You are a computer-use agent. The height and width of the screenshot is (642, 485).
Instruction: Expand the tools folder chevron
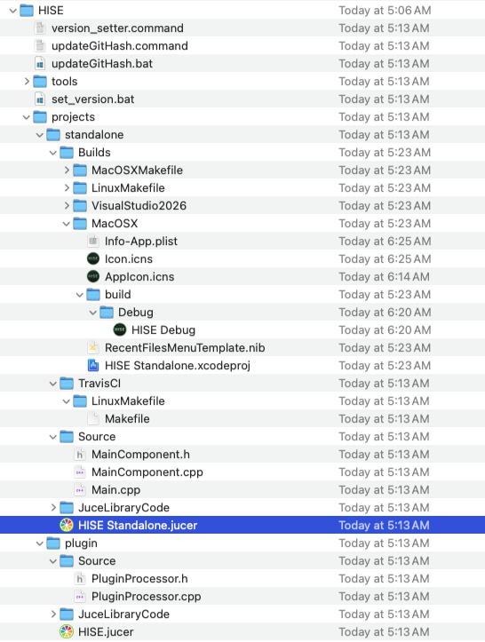click(x=27, y=81)
